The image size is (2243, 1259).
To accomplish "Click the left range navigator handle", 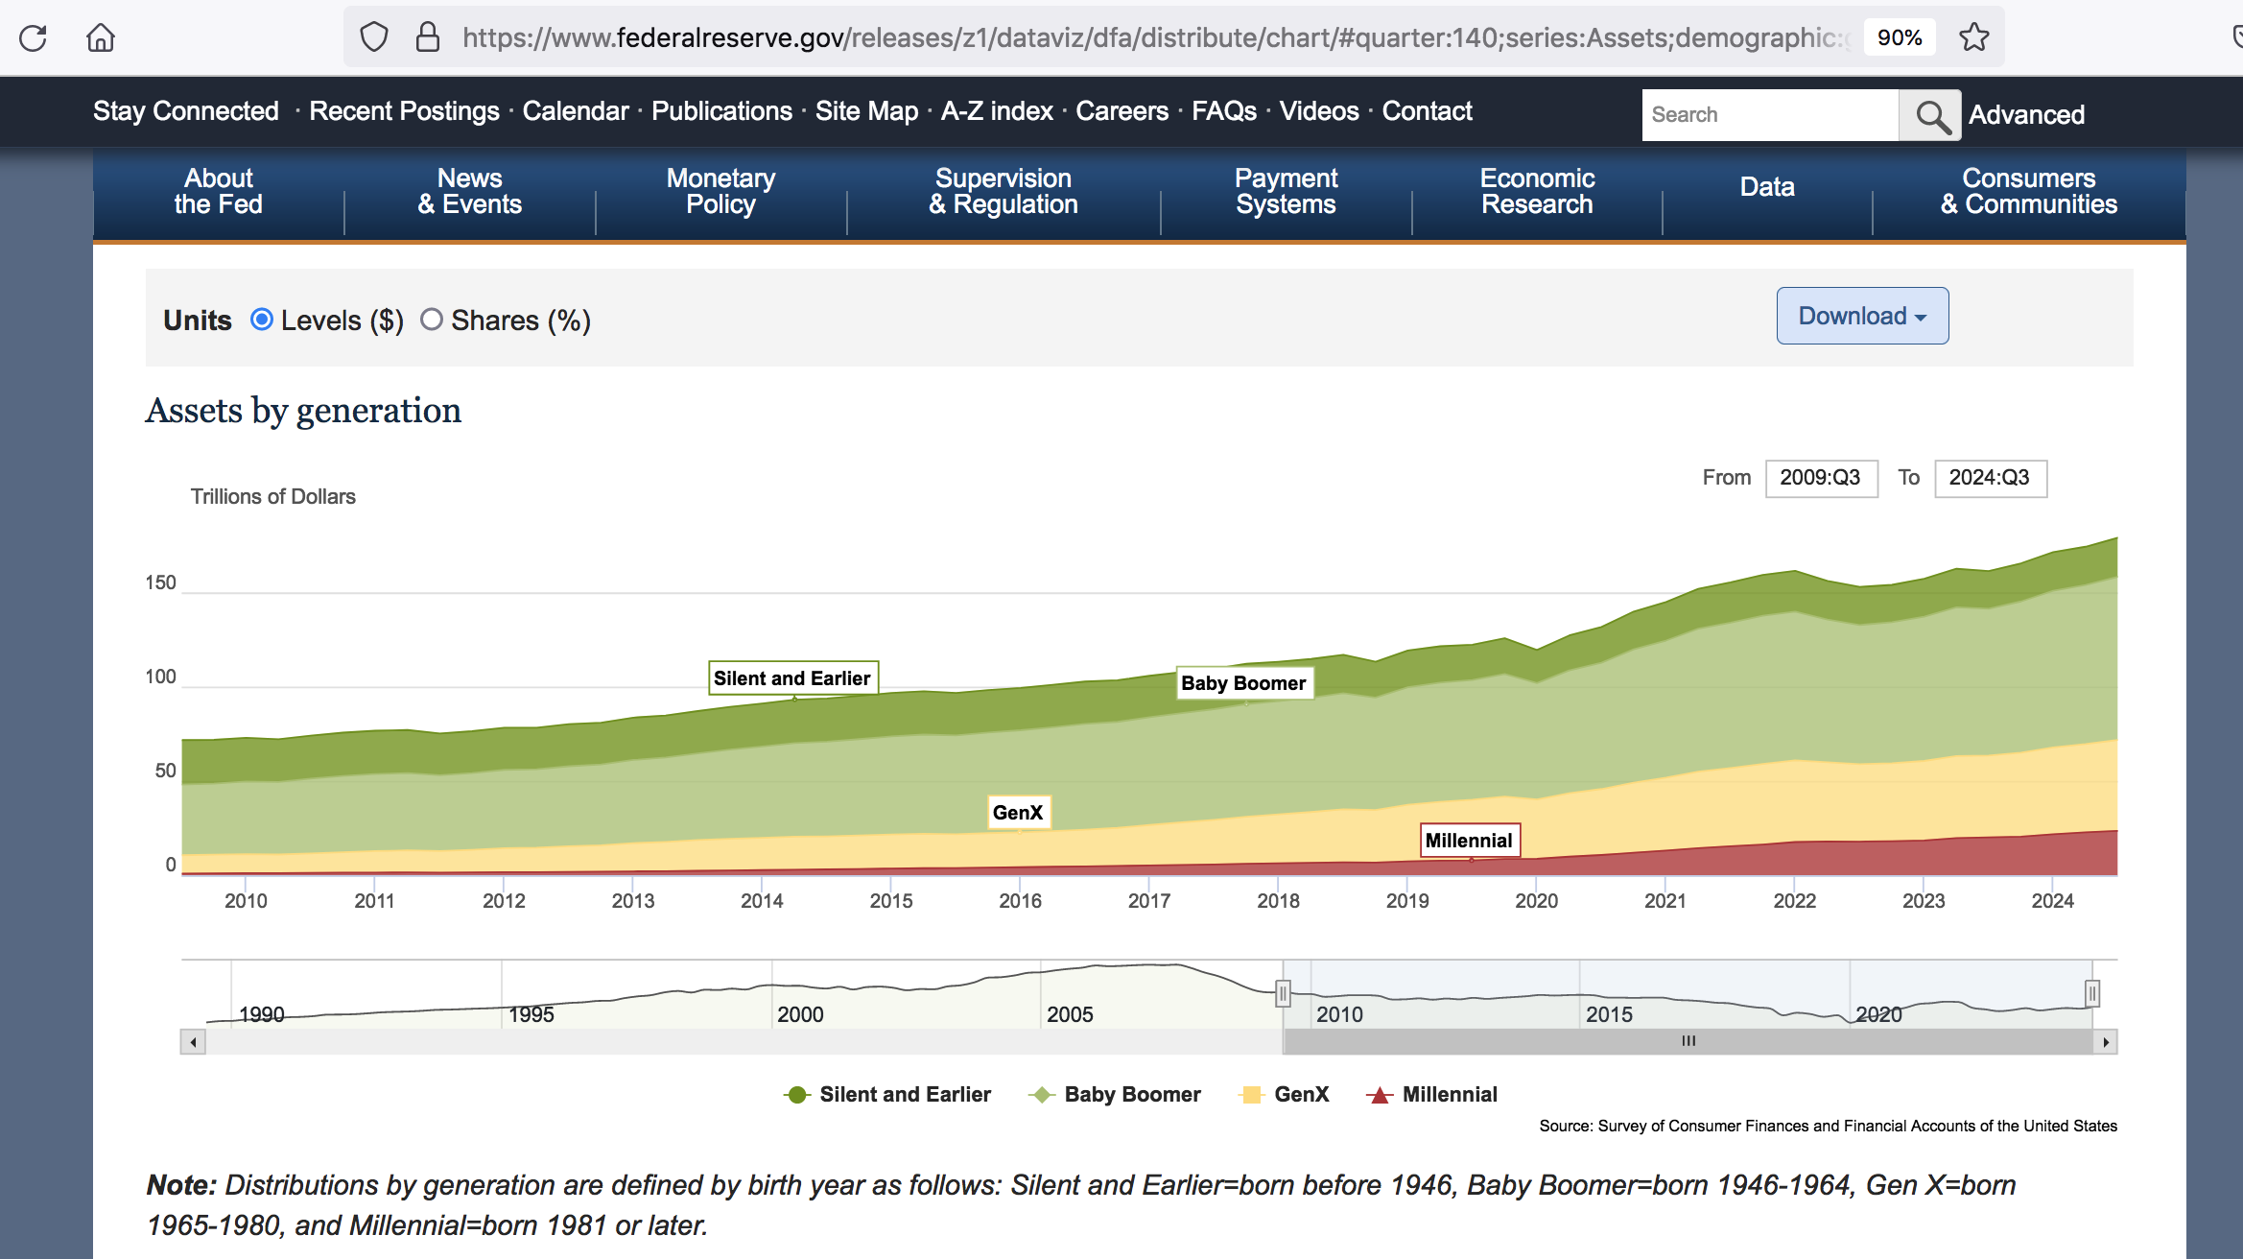I will pyautogui.click(x=1283, y=993).
